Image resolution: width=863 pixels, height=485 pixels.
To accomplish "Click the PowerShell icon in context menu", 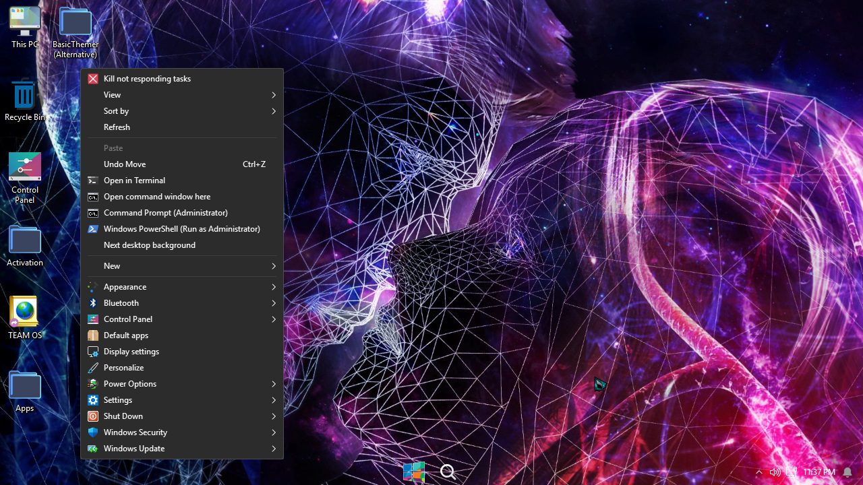I will coord(93,229).
